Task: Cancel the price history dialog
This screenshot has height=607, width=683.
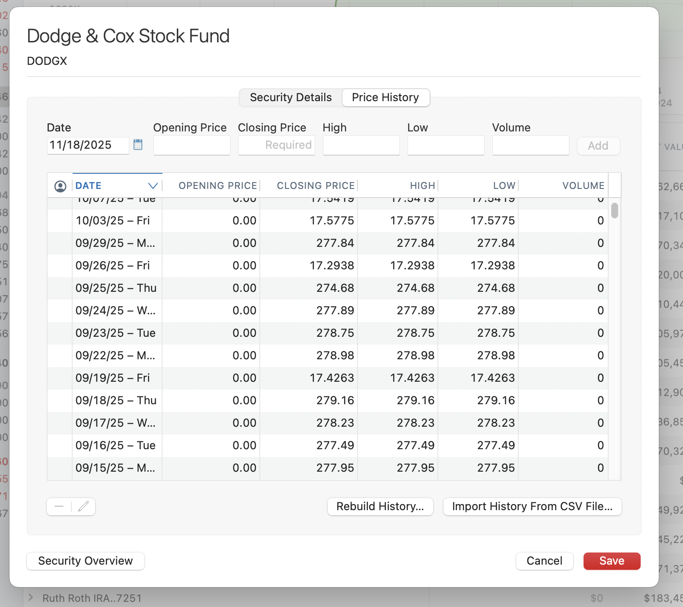Action: tap(544, 561)
